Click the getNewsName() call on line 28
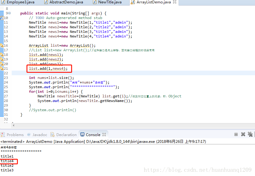255x176 pixels. click(x=114, y=101)
